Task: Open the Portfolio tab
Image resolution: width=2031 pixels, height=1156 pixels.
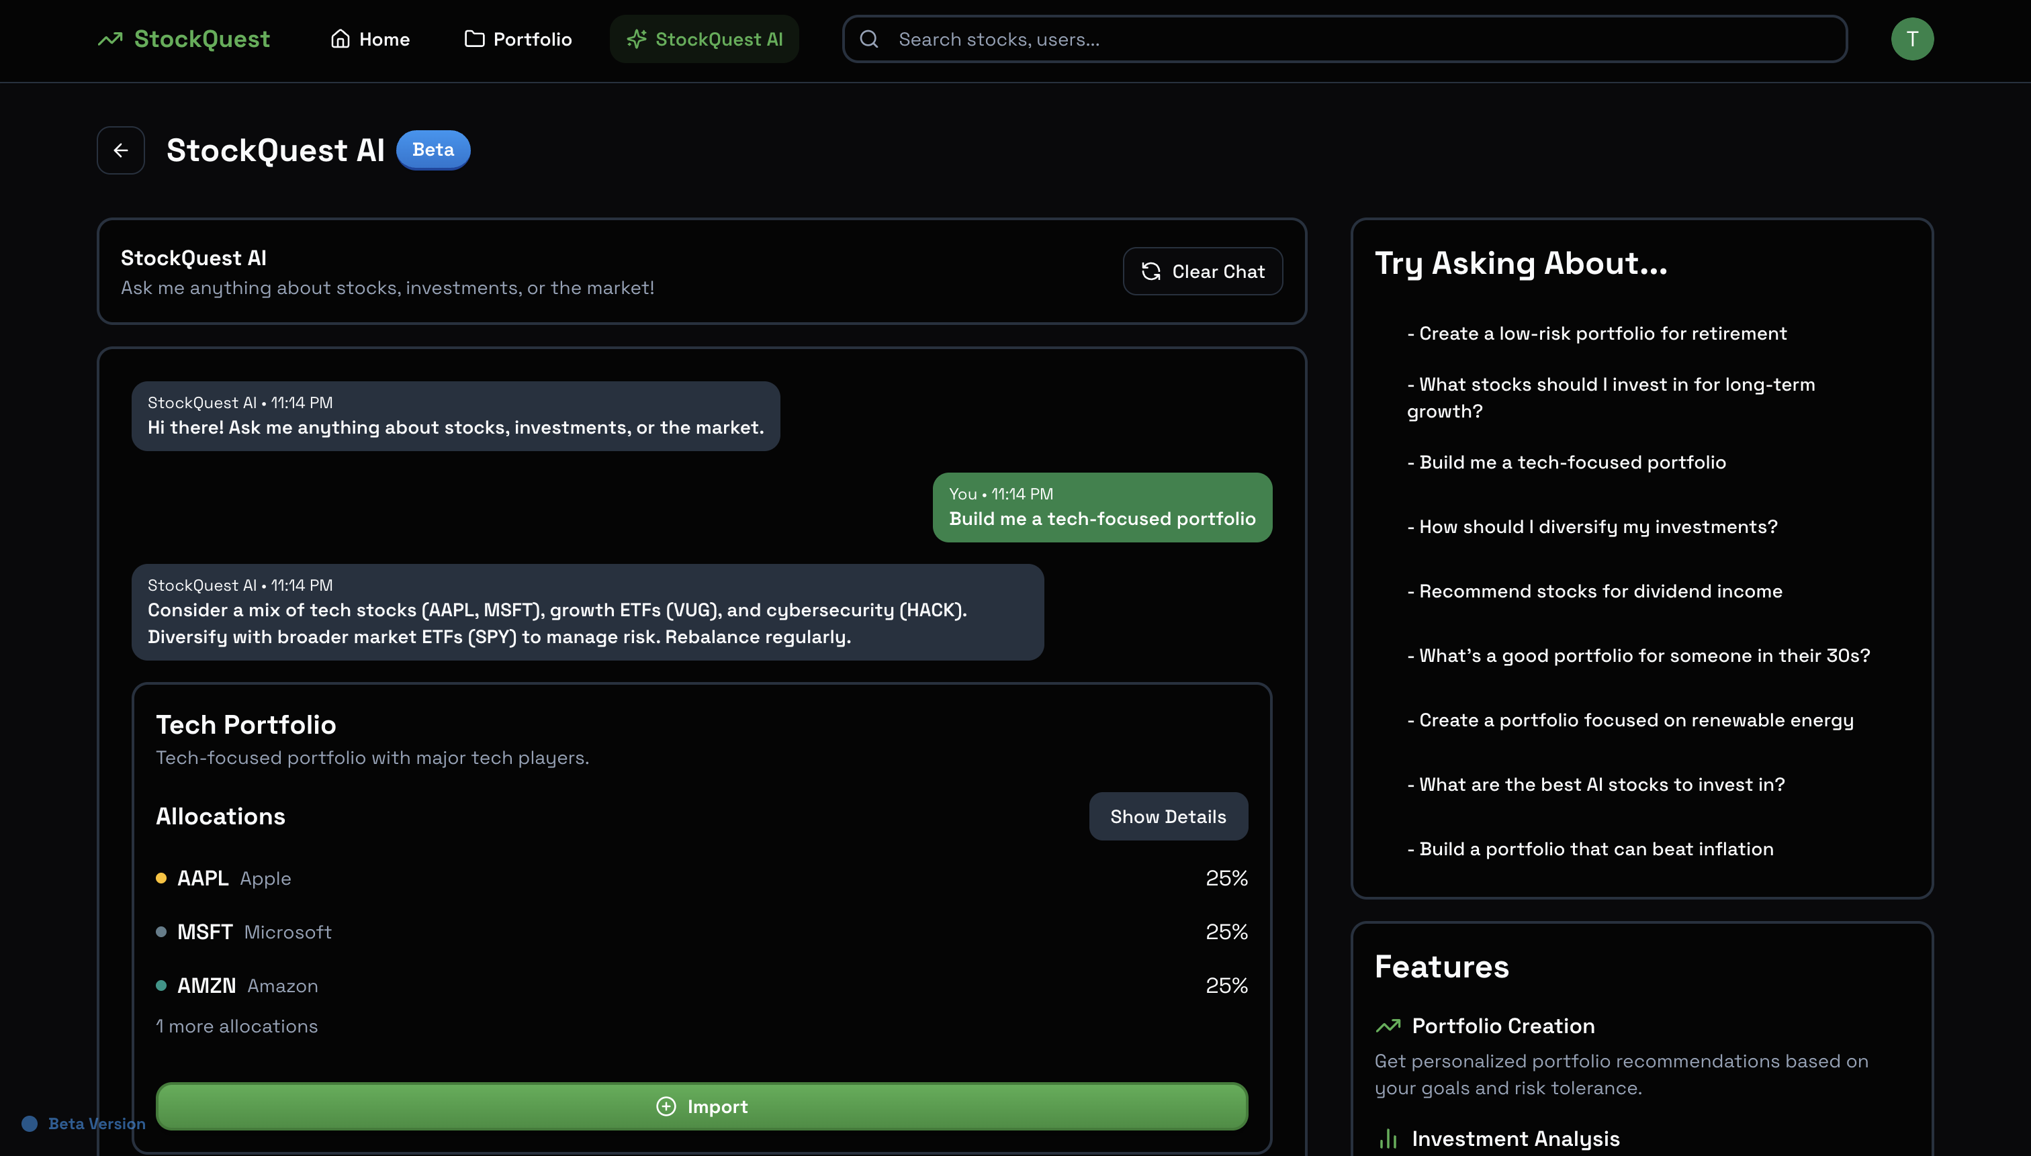Action: point(518,39)
